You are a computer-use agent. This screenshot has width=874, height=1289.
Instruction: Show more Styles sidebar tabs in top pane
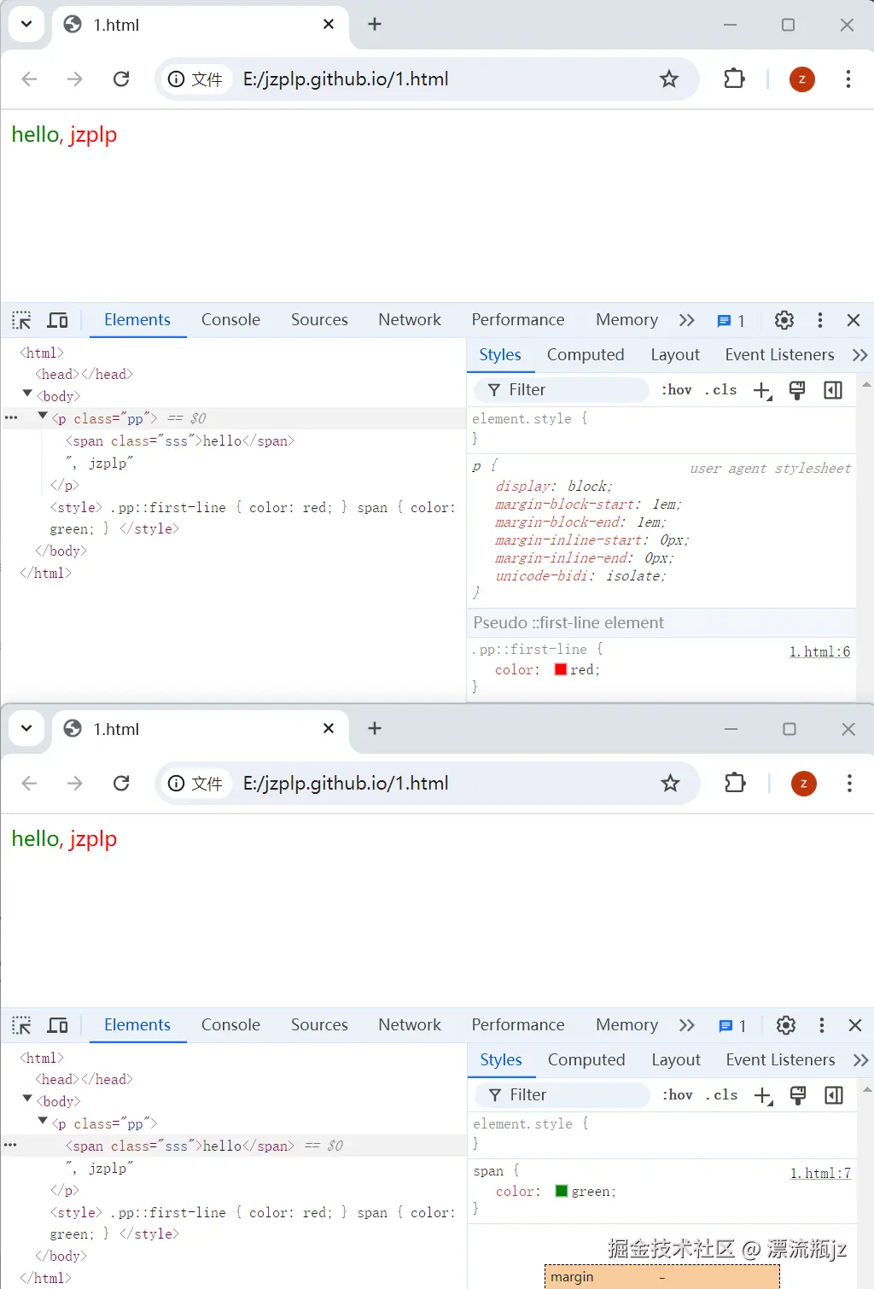859,355
